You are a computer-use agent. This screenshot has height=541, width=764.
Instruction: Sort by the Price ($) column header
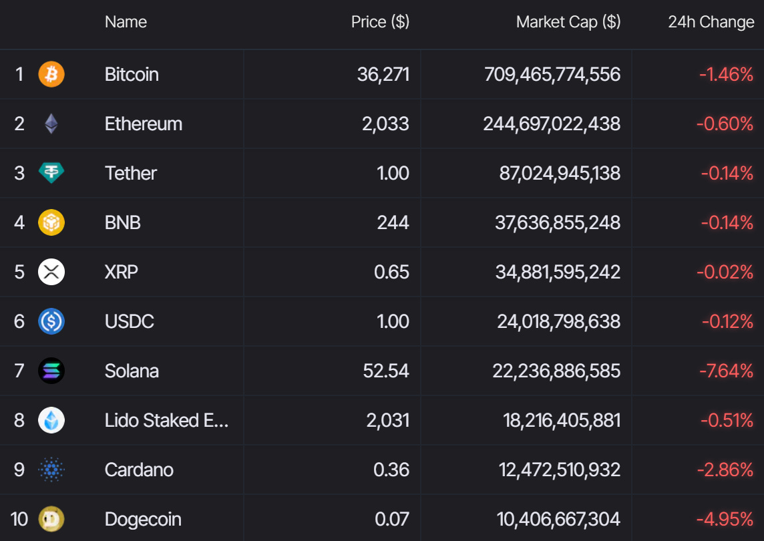[x=380, y=22]
